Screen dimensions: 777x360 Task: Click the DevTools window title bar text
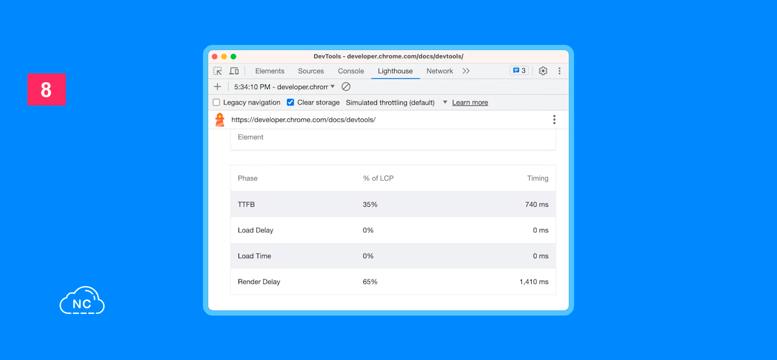pyautogui.click(x=388, y=56)
